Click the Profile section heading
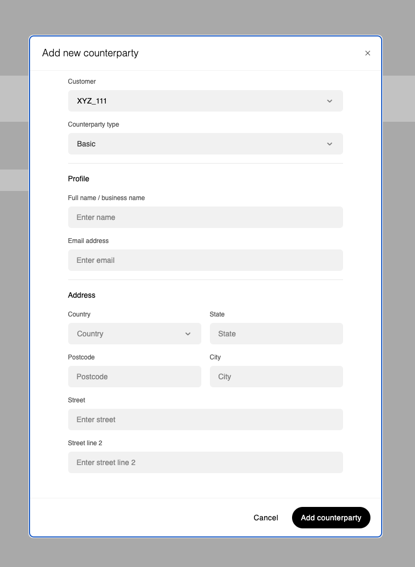Viewport: 415px width, 567px height. (x=78, y=179)
